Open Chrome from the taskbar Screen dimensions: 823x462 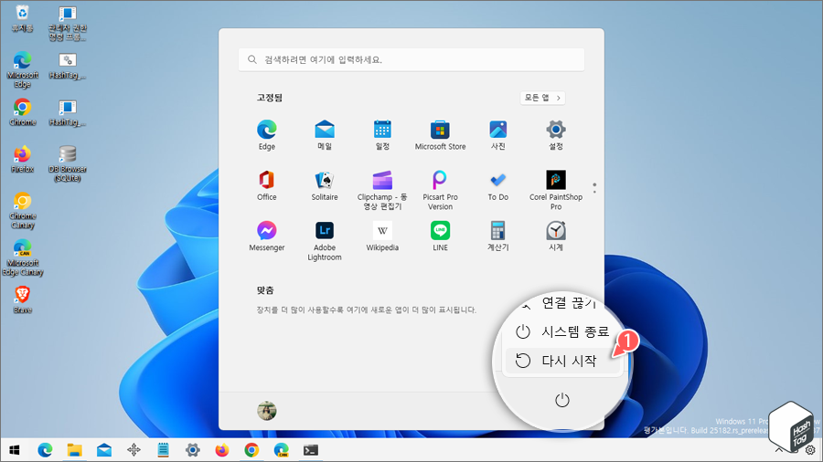click(251, 450)
